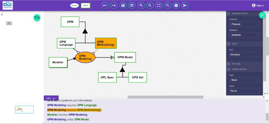Image resolution: width=269 pixels, height=124 pixels.
Task: Select the SD diagram in the tree
Action: click(9, 23)
